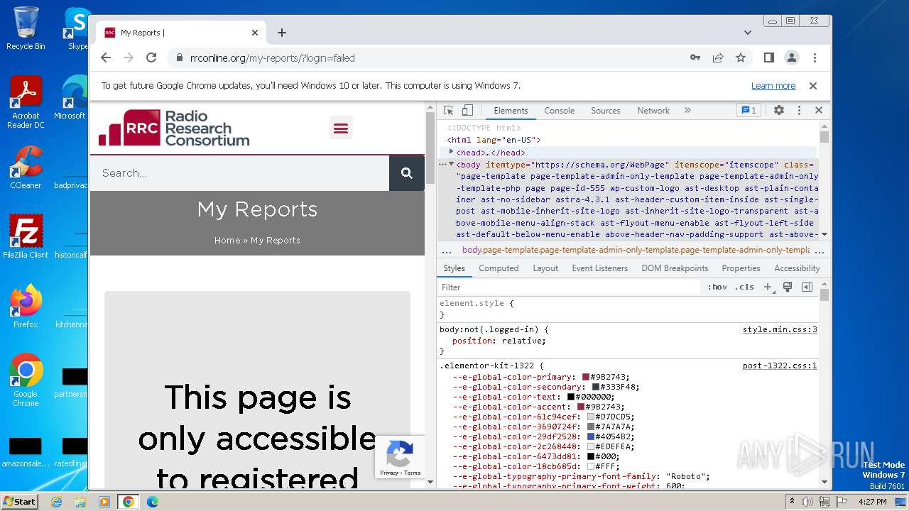Toggle the .cls element classes button

tap(744, 287)
